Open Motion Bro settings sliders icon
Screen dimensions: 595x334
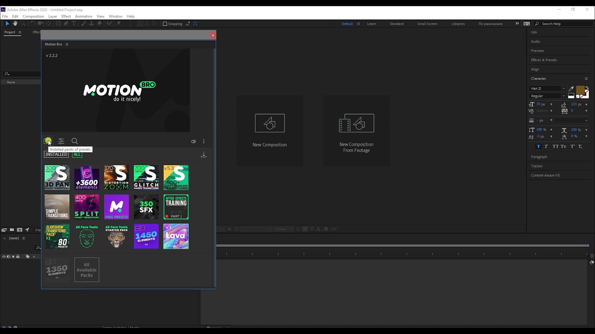point(61,141)
